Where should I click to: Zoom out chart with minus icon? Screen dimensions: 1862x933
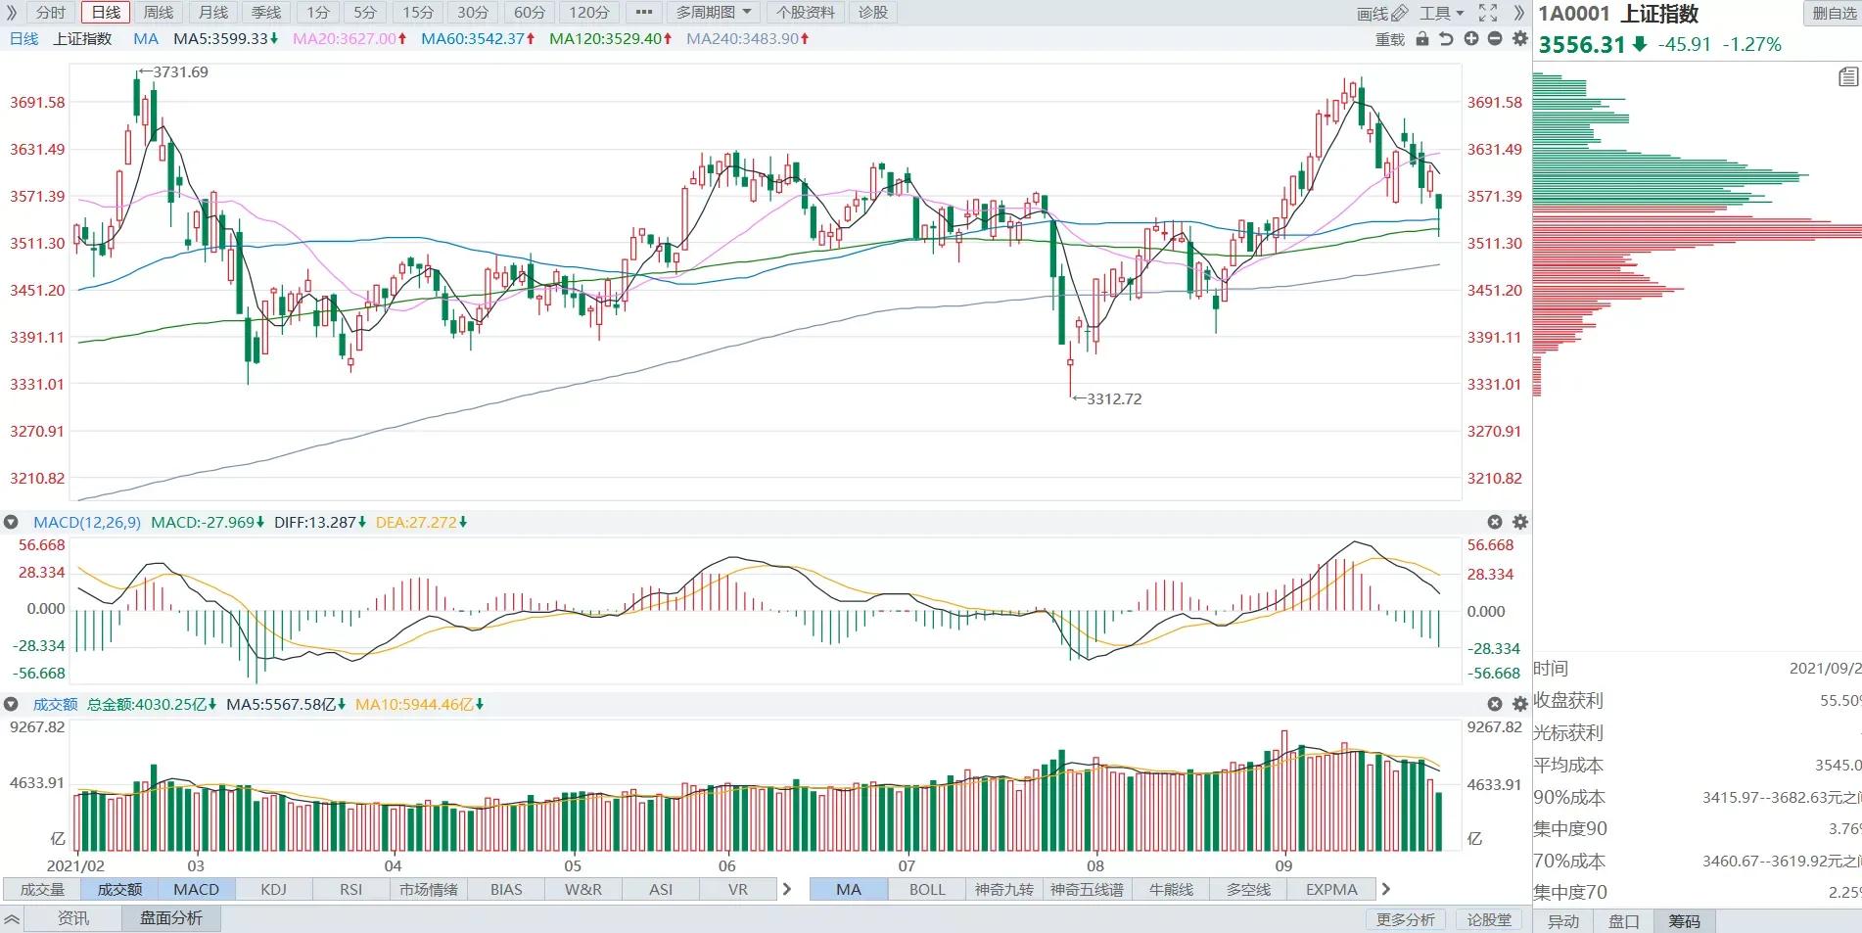click(x=1495, y=39)
